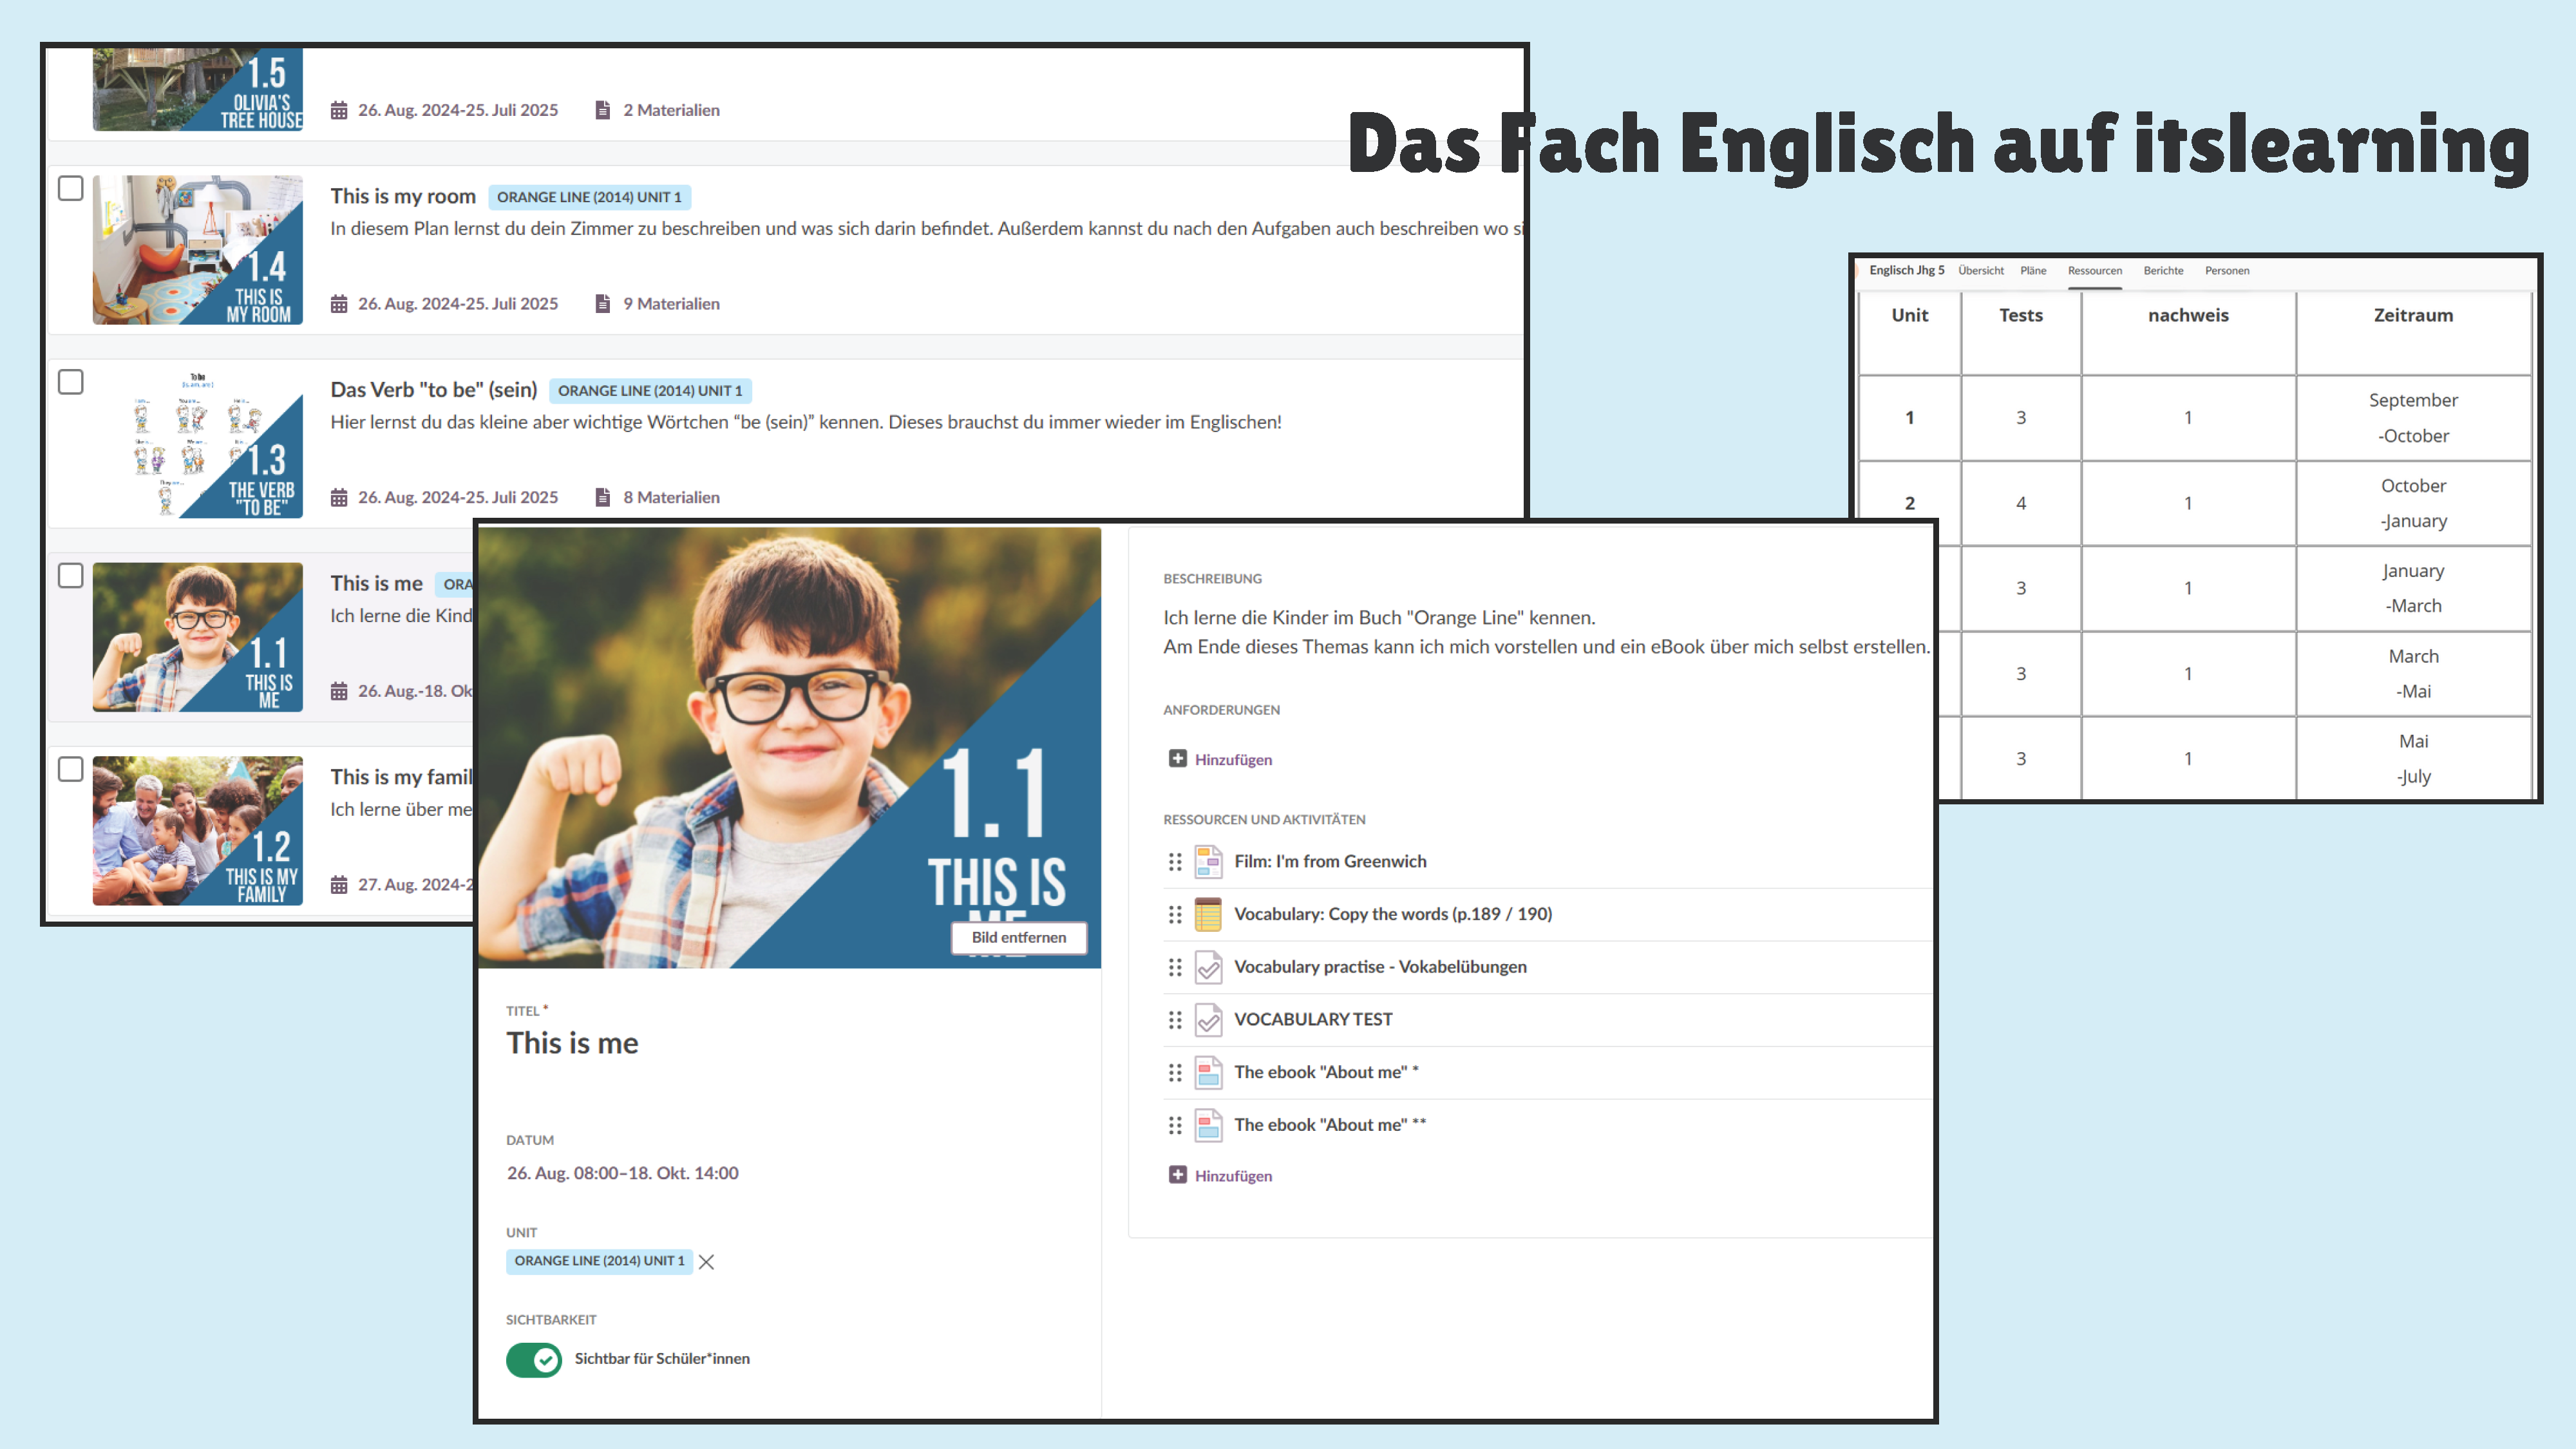
Task: Click calendar icon in Das Verb to be row
Action: 339,497
